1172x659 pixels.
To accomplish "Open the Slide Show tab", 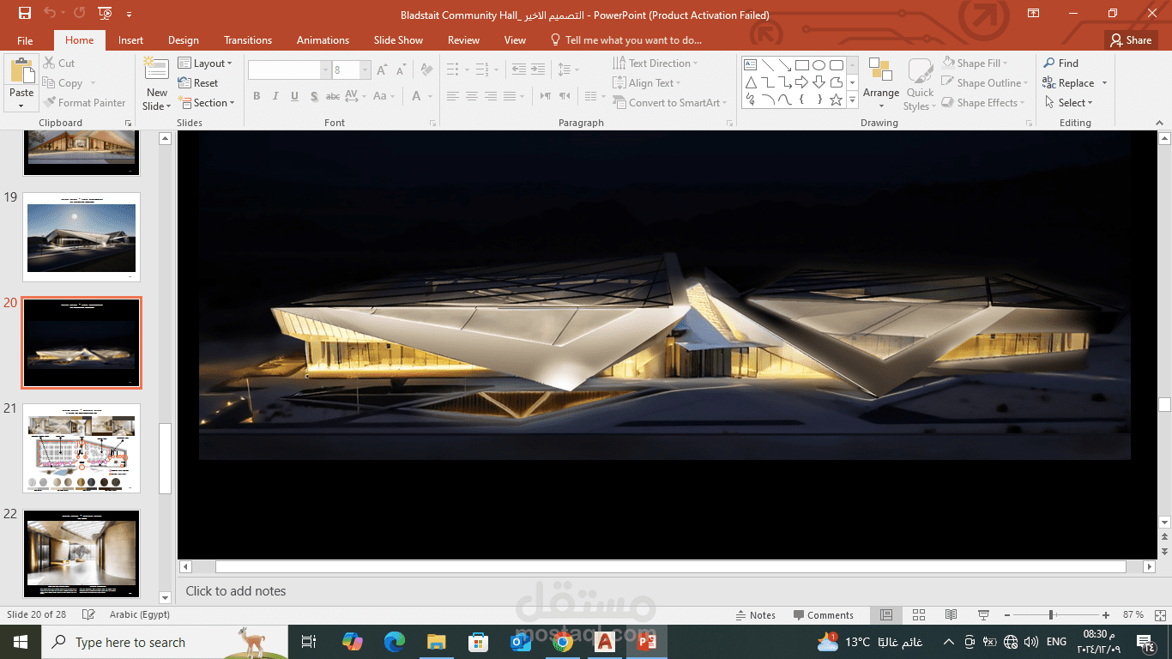I will click(x=398, y=39).
